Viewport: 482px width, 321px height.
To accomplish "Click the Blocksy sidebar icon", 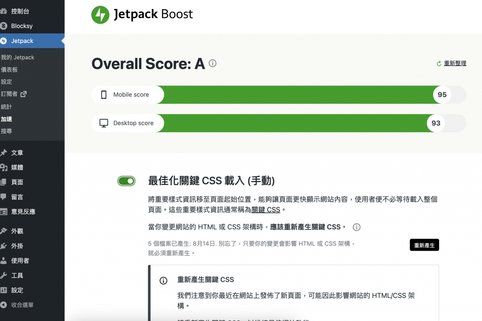I will tap(4, 26).
